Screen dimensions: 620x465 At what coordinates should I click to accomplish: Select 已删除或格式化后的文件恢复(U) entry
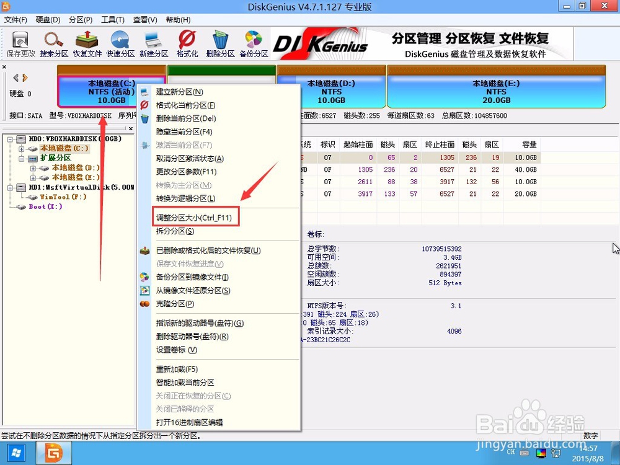pos(208,250)
